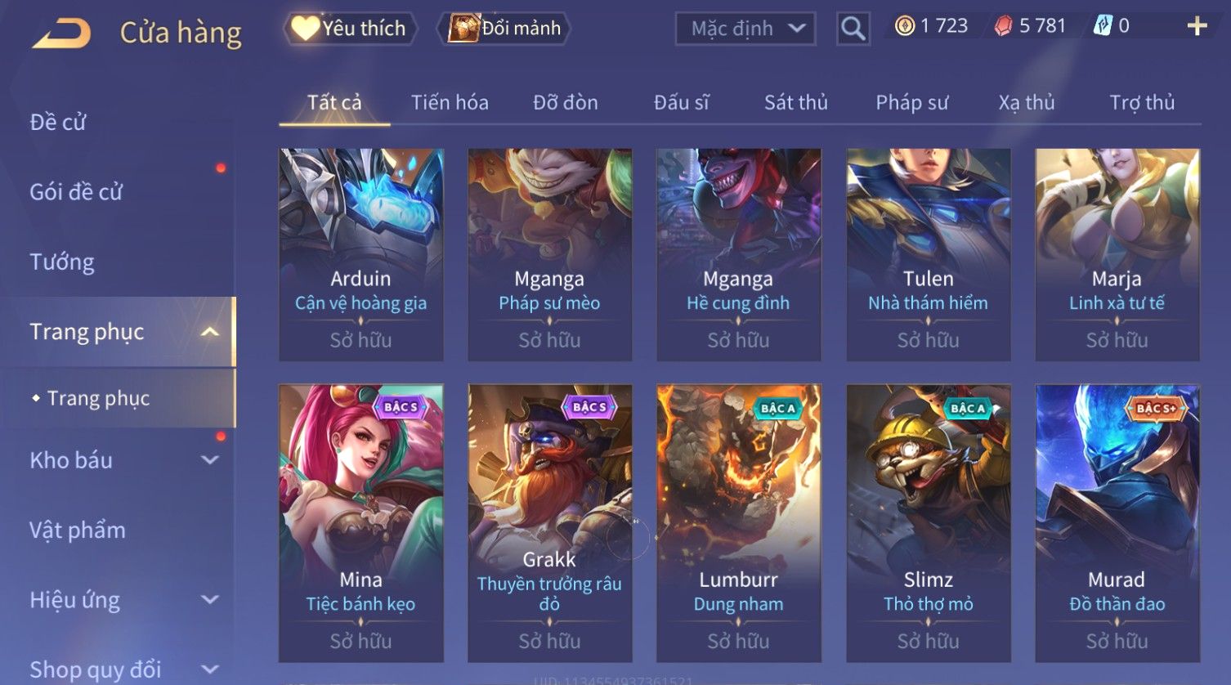1231x685 pixels.
Task: Expand the Kho báu sidebar section
Action: pos(210,460)
